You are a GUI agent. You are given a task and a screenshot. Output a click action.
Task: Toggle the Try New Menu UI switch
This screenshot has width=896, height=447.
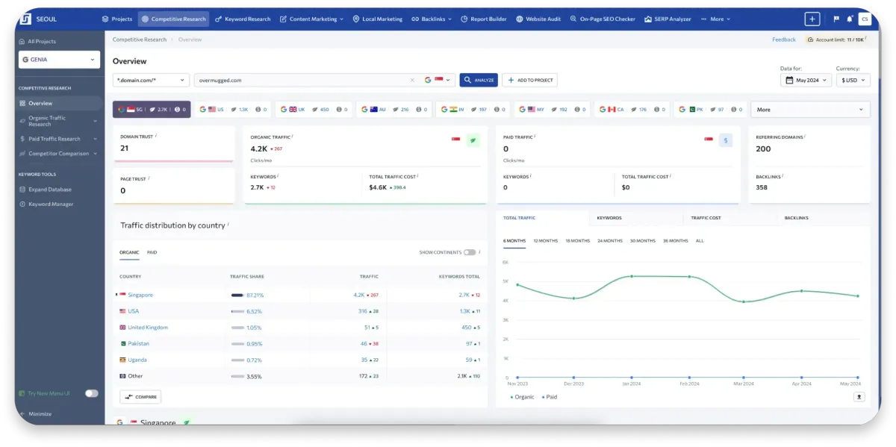(92, 393)
